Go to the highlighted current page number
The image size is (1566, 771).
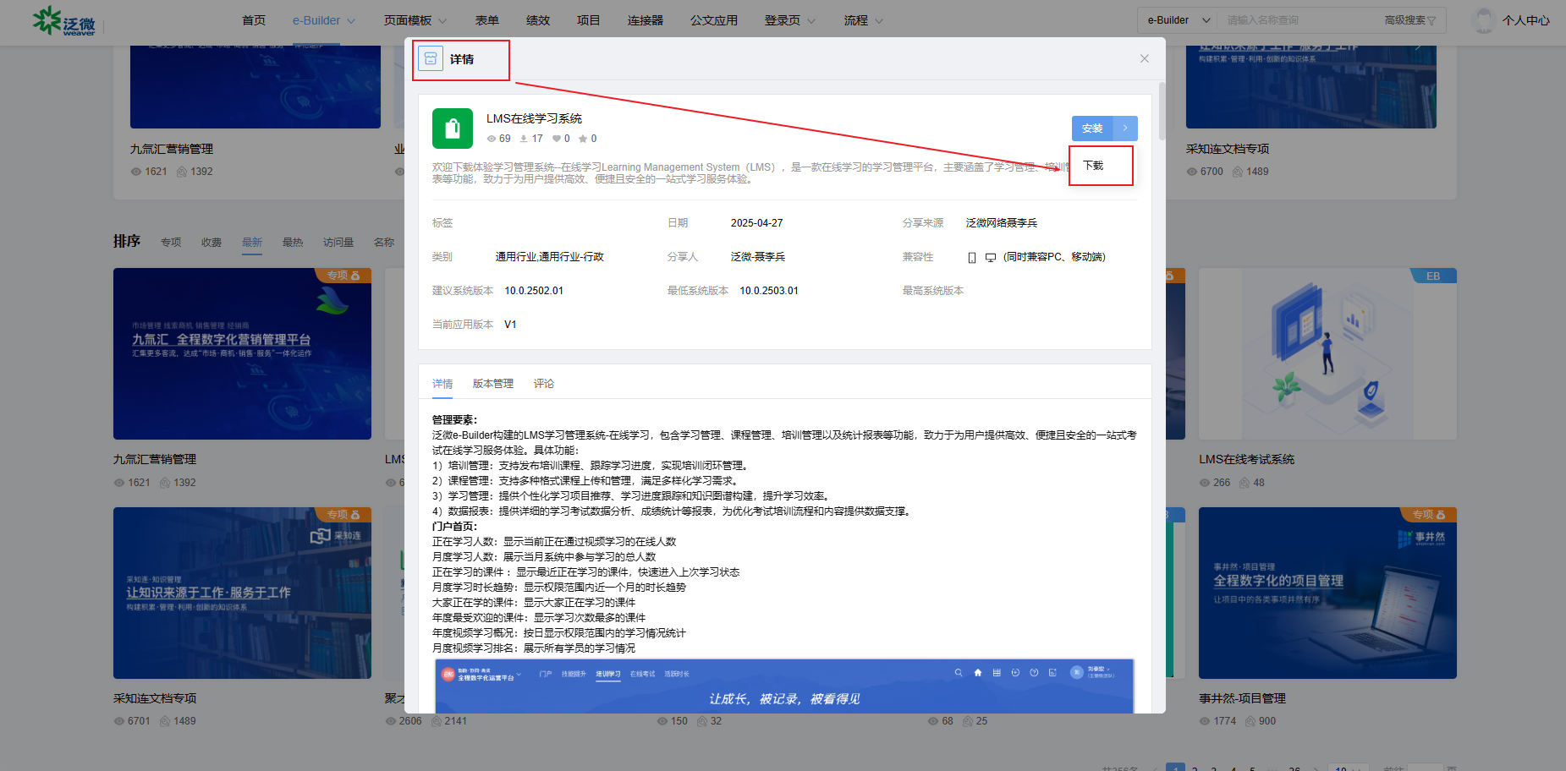tap(1175, 768)
